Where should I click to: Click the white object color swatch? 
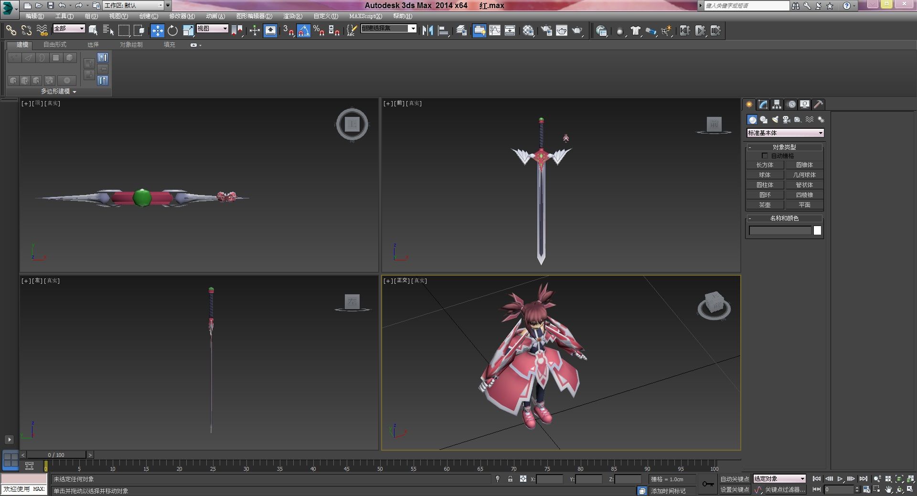click(x=817, y=231)
